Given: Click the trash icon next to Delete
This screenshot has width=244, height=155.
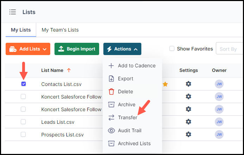Looking at the screenshot, I should (x=111, y=92).
